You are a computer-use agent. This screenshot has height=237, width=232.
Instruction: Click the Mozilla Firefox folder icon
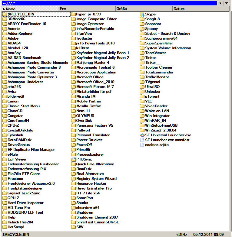click(73, 106)
